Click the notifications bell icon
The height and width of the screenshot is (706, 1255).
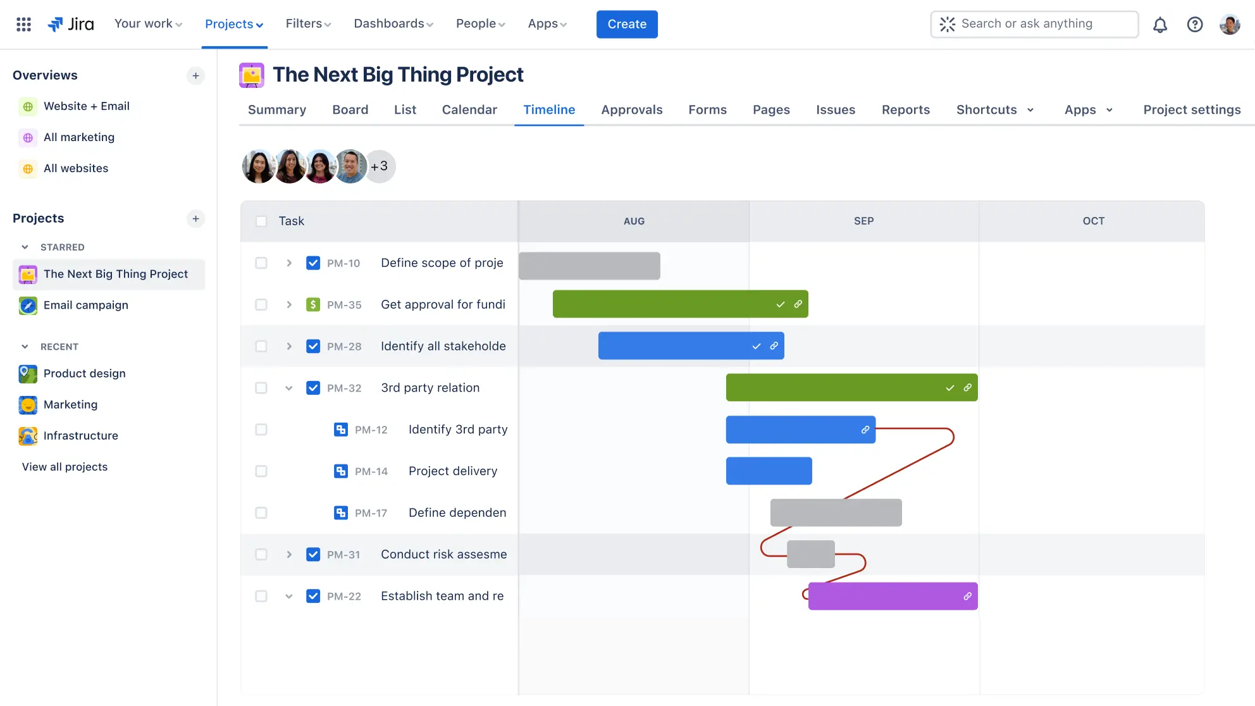1159,25
